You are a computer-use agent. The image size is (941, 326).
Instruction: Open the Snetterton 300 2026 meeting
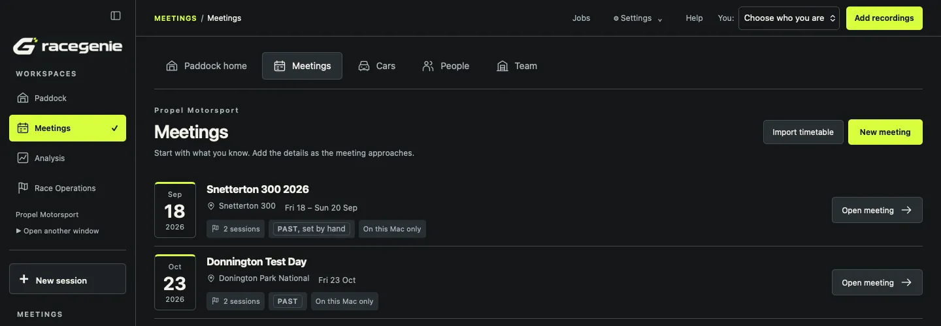coord(877,210)
